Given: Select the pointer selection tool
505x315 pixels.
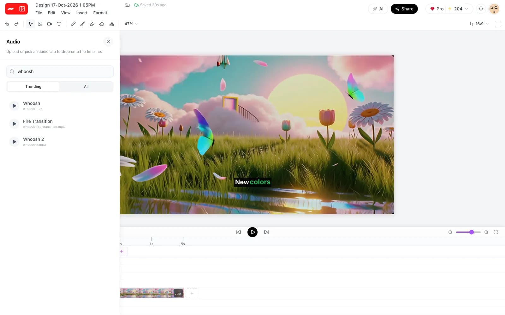Looking at the screenshot, I should pos(31,24).
